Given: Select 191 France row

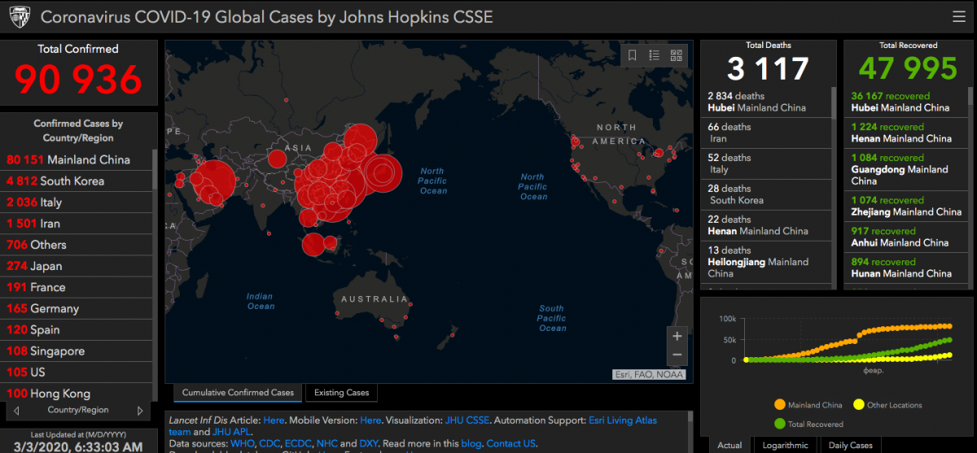Looking at the screenshot, I should click(x=77, y=287).
